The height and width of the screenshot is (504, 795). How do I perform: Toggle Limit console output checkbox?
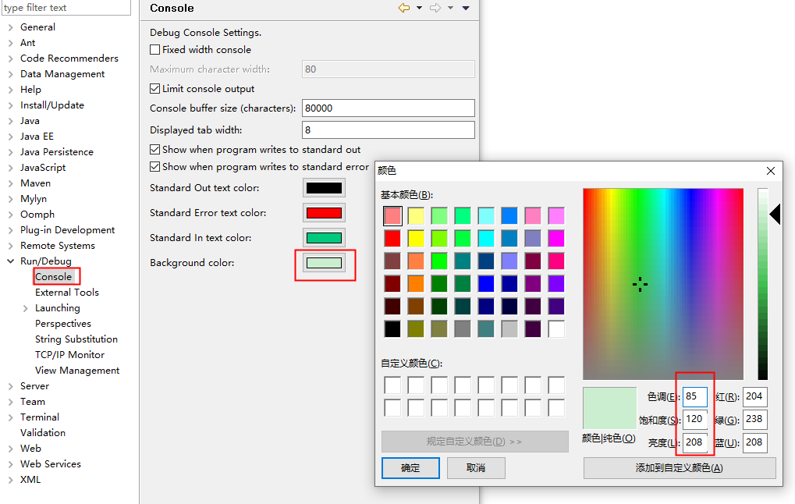pyautogui.click(x=155, y=89)
